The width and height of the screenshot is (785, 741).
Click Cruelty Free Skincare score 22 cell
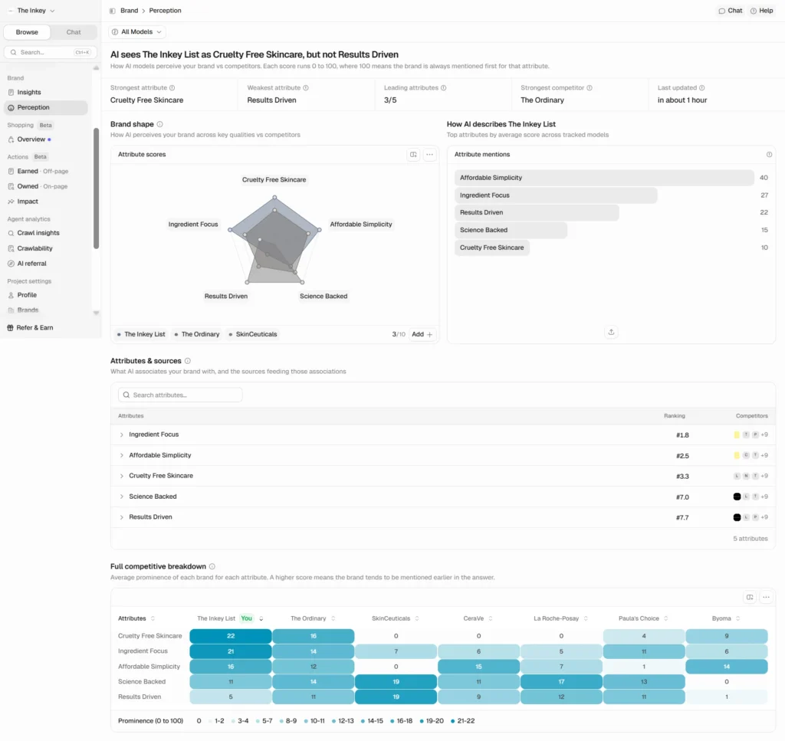[230, 636]
